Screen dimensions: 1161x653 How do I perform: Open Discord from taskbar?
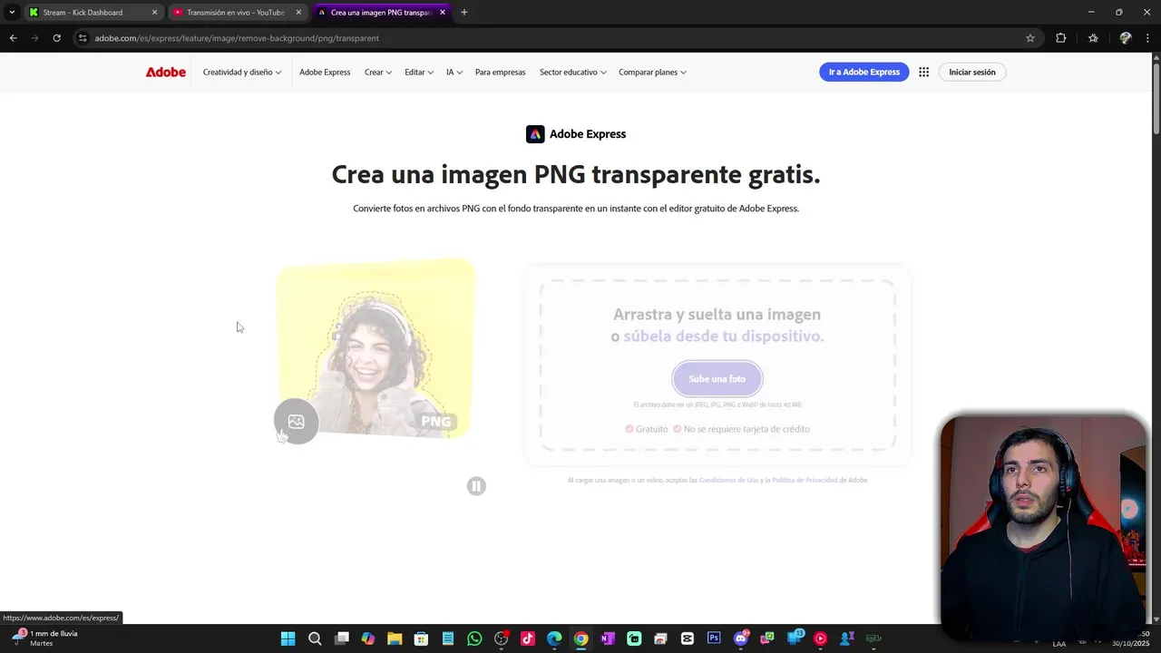click(741, 638)
